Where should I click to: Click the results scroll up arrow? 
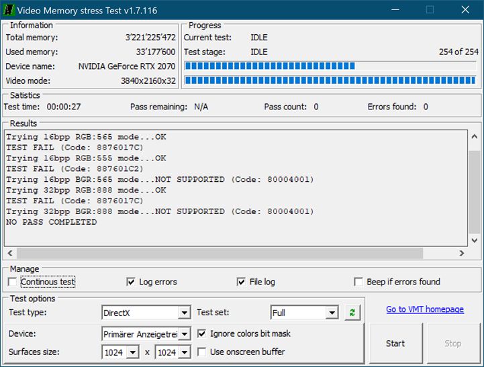pos(475,136)
